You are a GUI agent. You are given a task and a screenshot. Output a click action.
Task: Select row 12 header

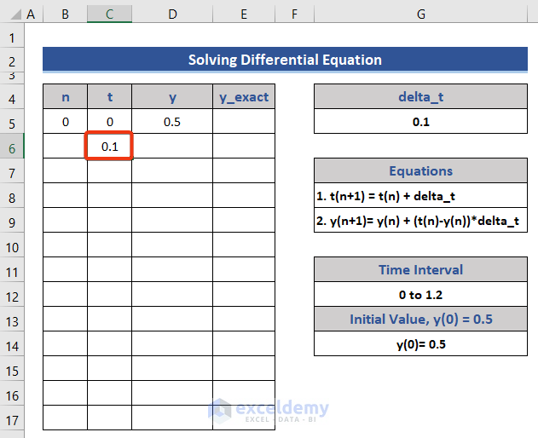coord(12,297)
